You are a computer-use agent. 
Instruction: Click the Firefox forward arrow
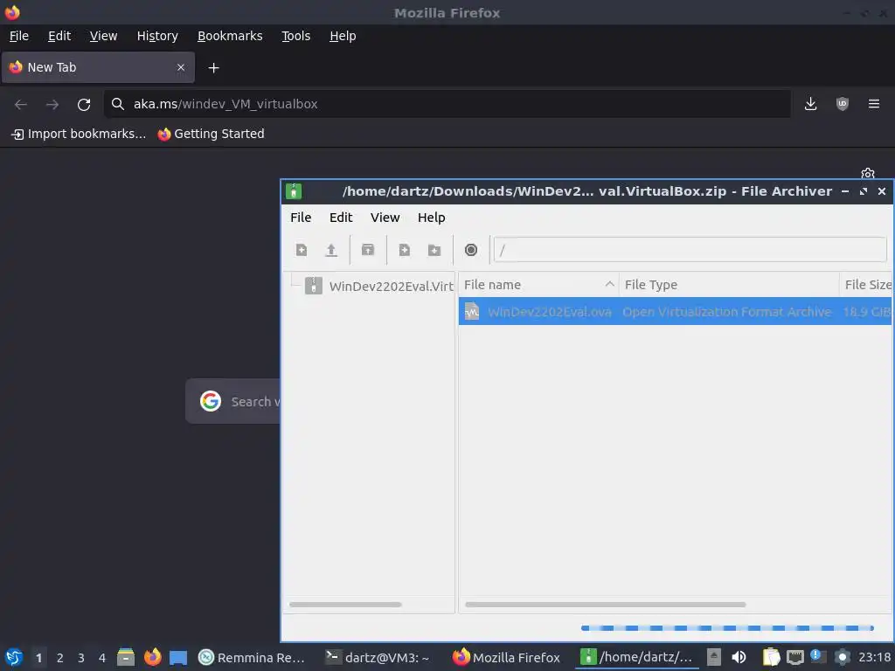(x=52, y=104)
